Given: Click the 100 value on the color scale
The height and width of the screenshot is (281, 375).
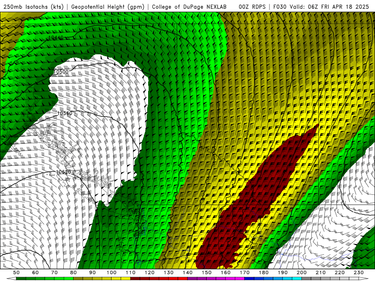Looking at the screenshot, I should point(112,273).
